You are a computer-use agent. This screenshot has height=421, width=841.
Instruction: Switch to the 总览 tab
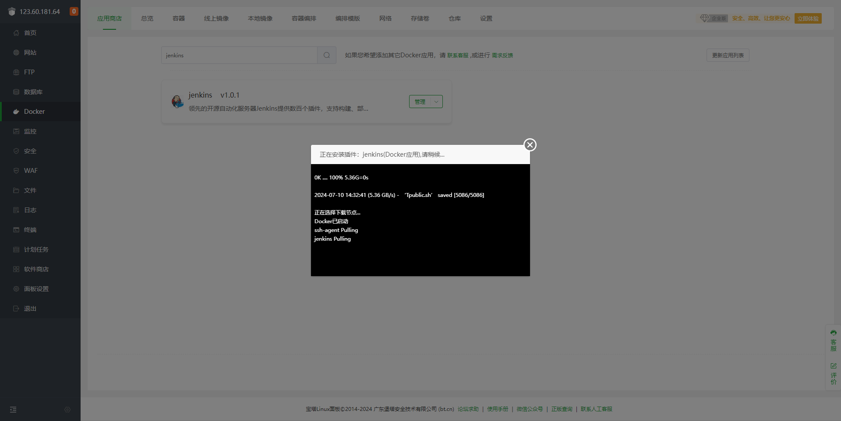point(147,18)
